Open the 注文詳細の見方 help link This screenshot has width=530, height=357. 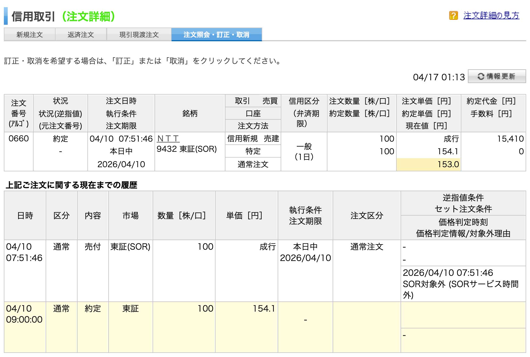[491, 15]
